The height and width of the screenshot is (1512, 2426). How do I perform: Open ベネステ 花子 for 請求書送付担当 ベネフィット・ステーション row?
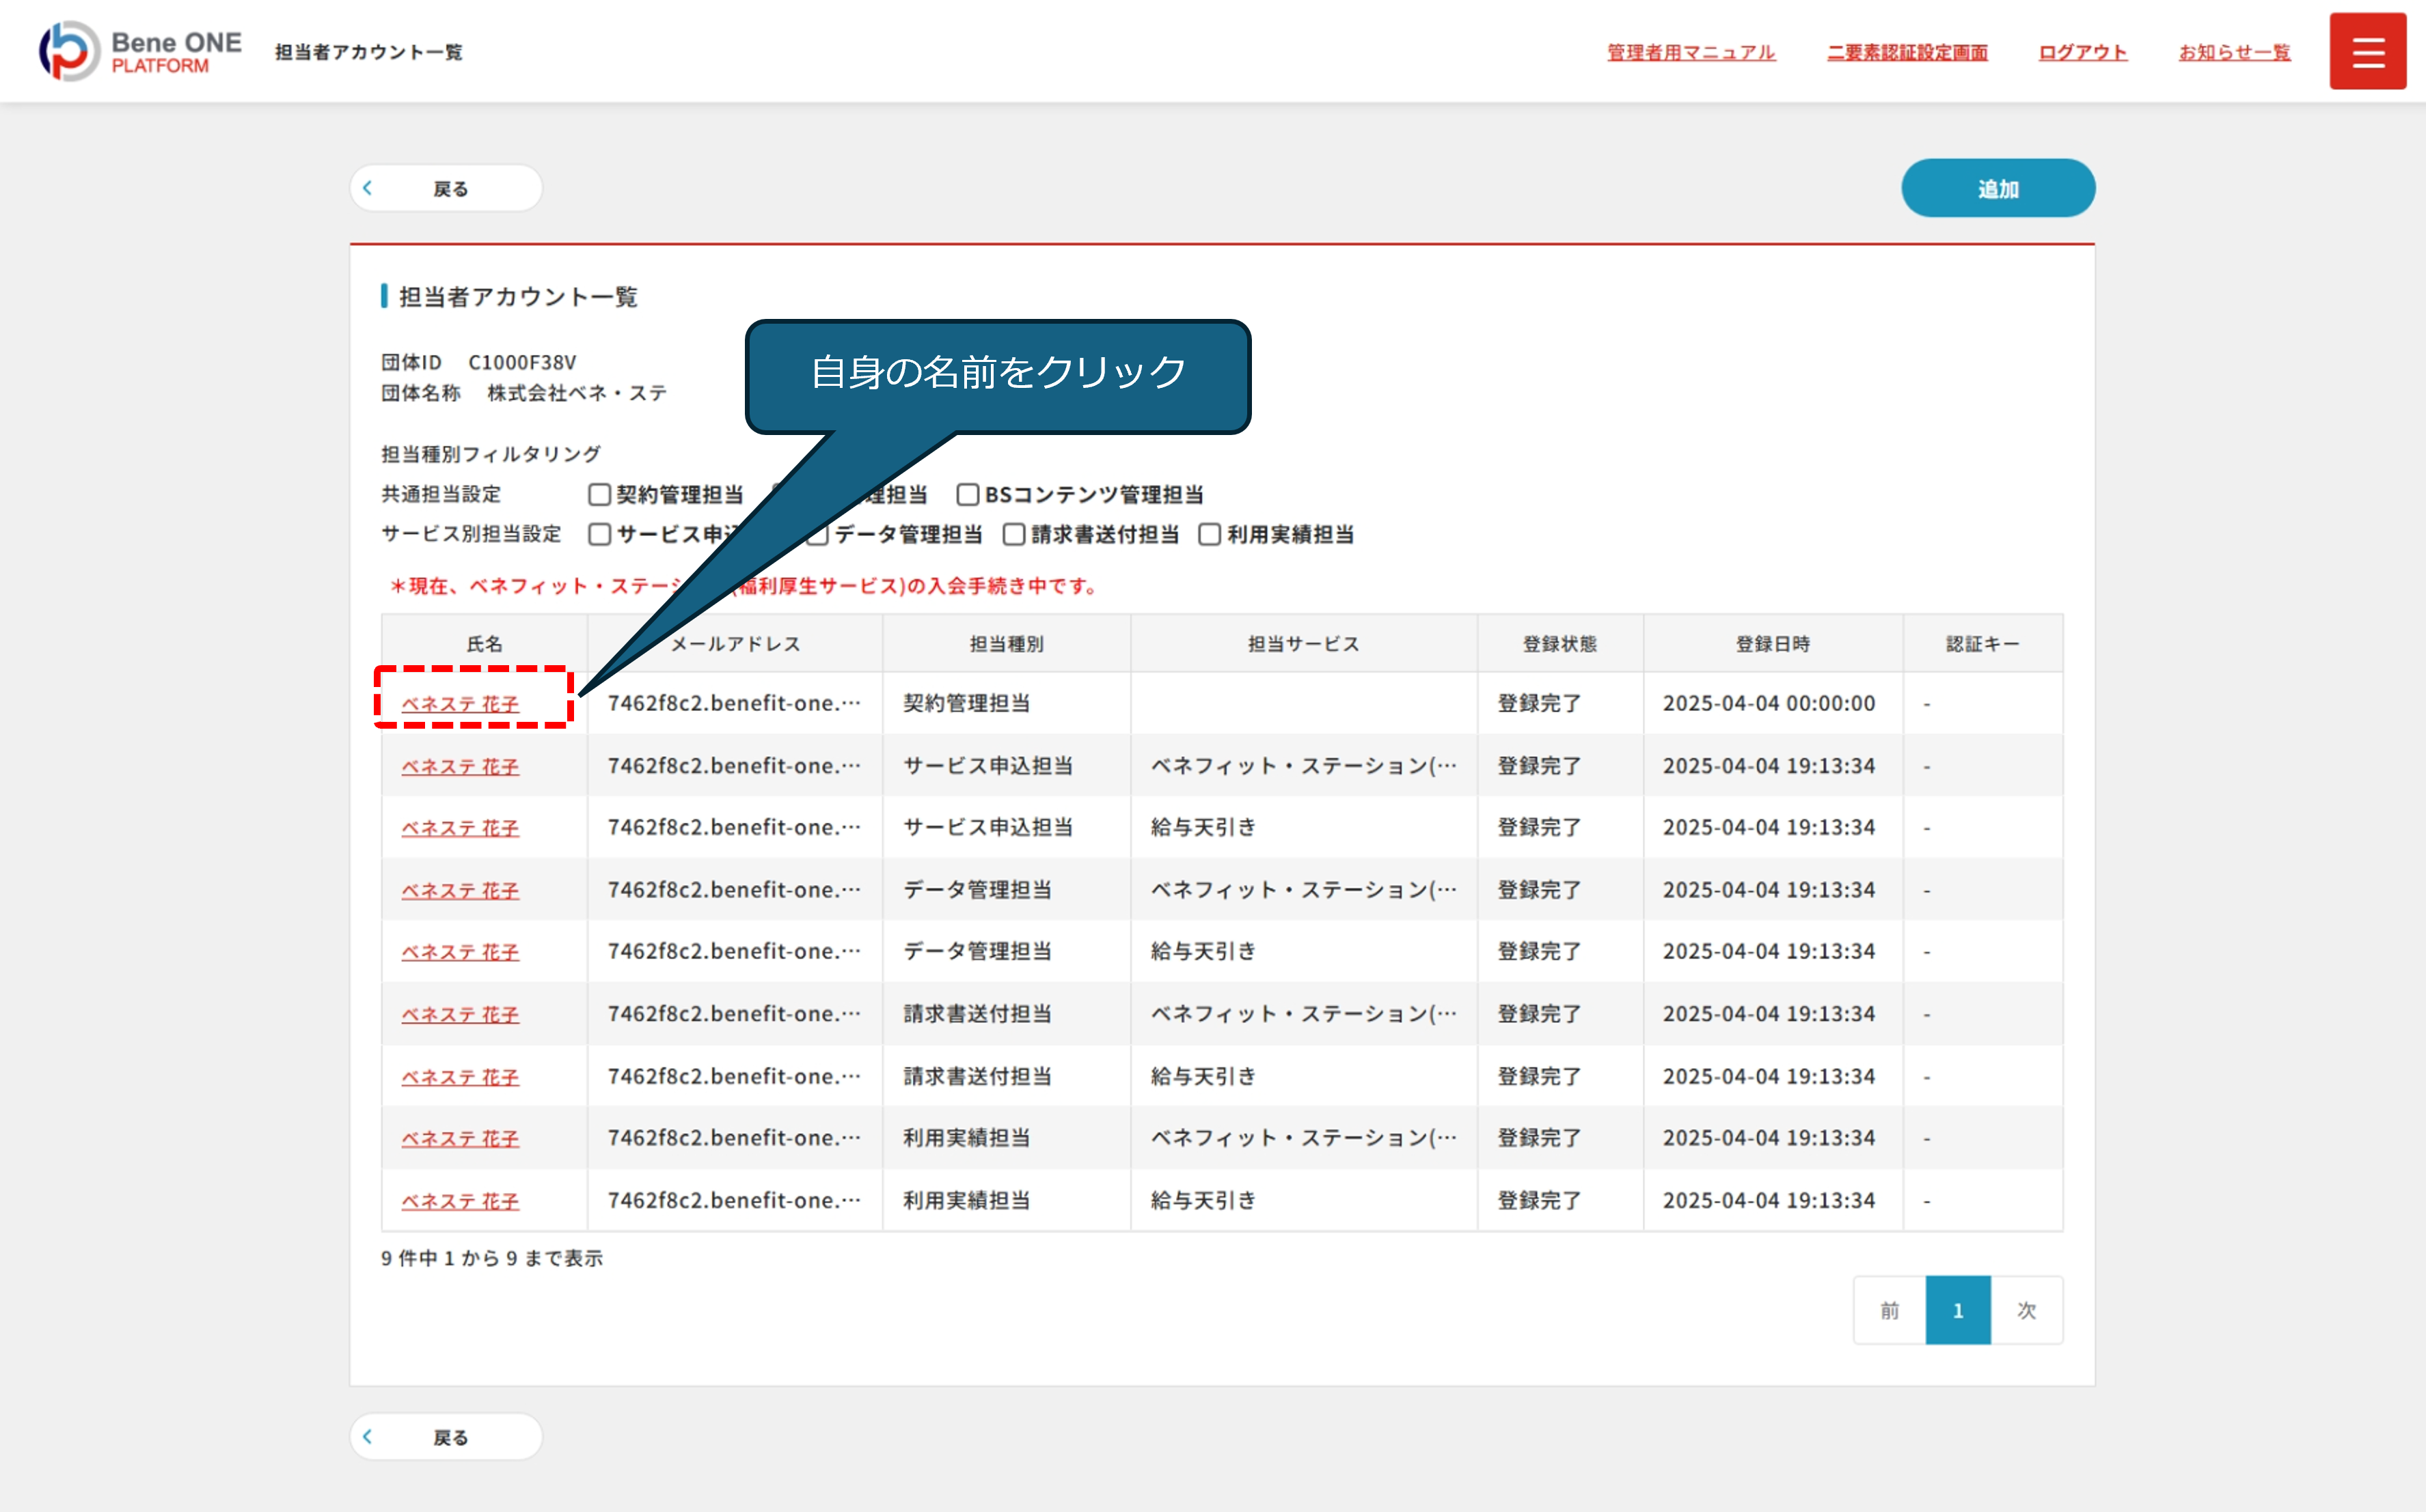(460, 1014)
